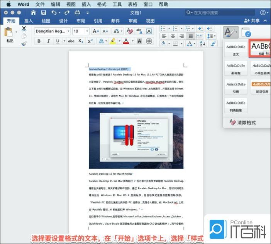
Task: Click the red font color swatch
Action: pos(125,41)
